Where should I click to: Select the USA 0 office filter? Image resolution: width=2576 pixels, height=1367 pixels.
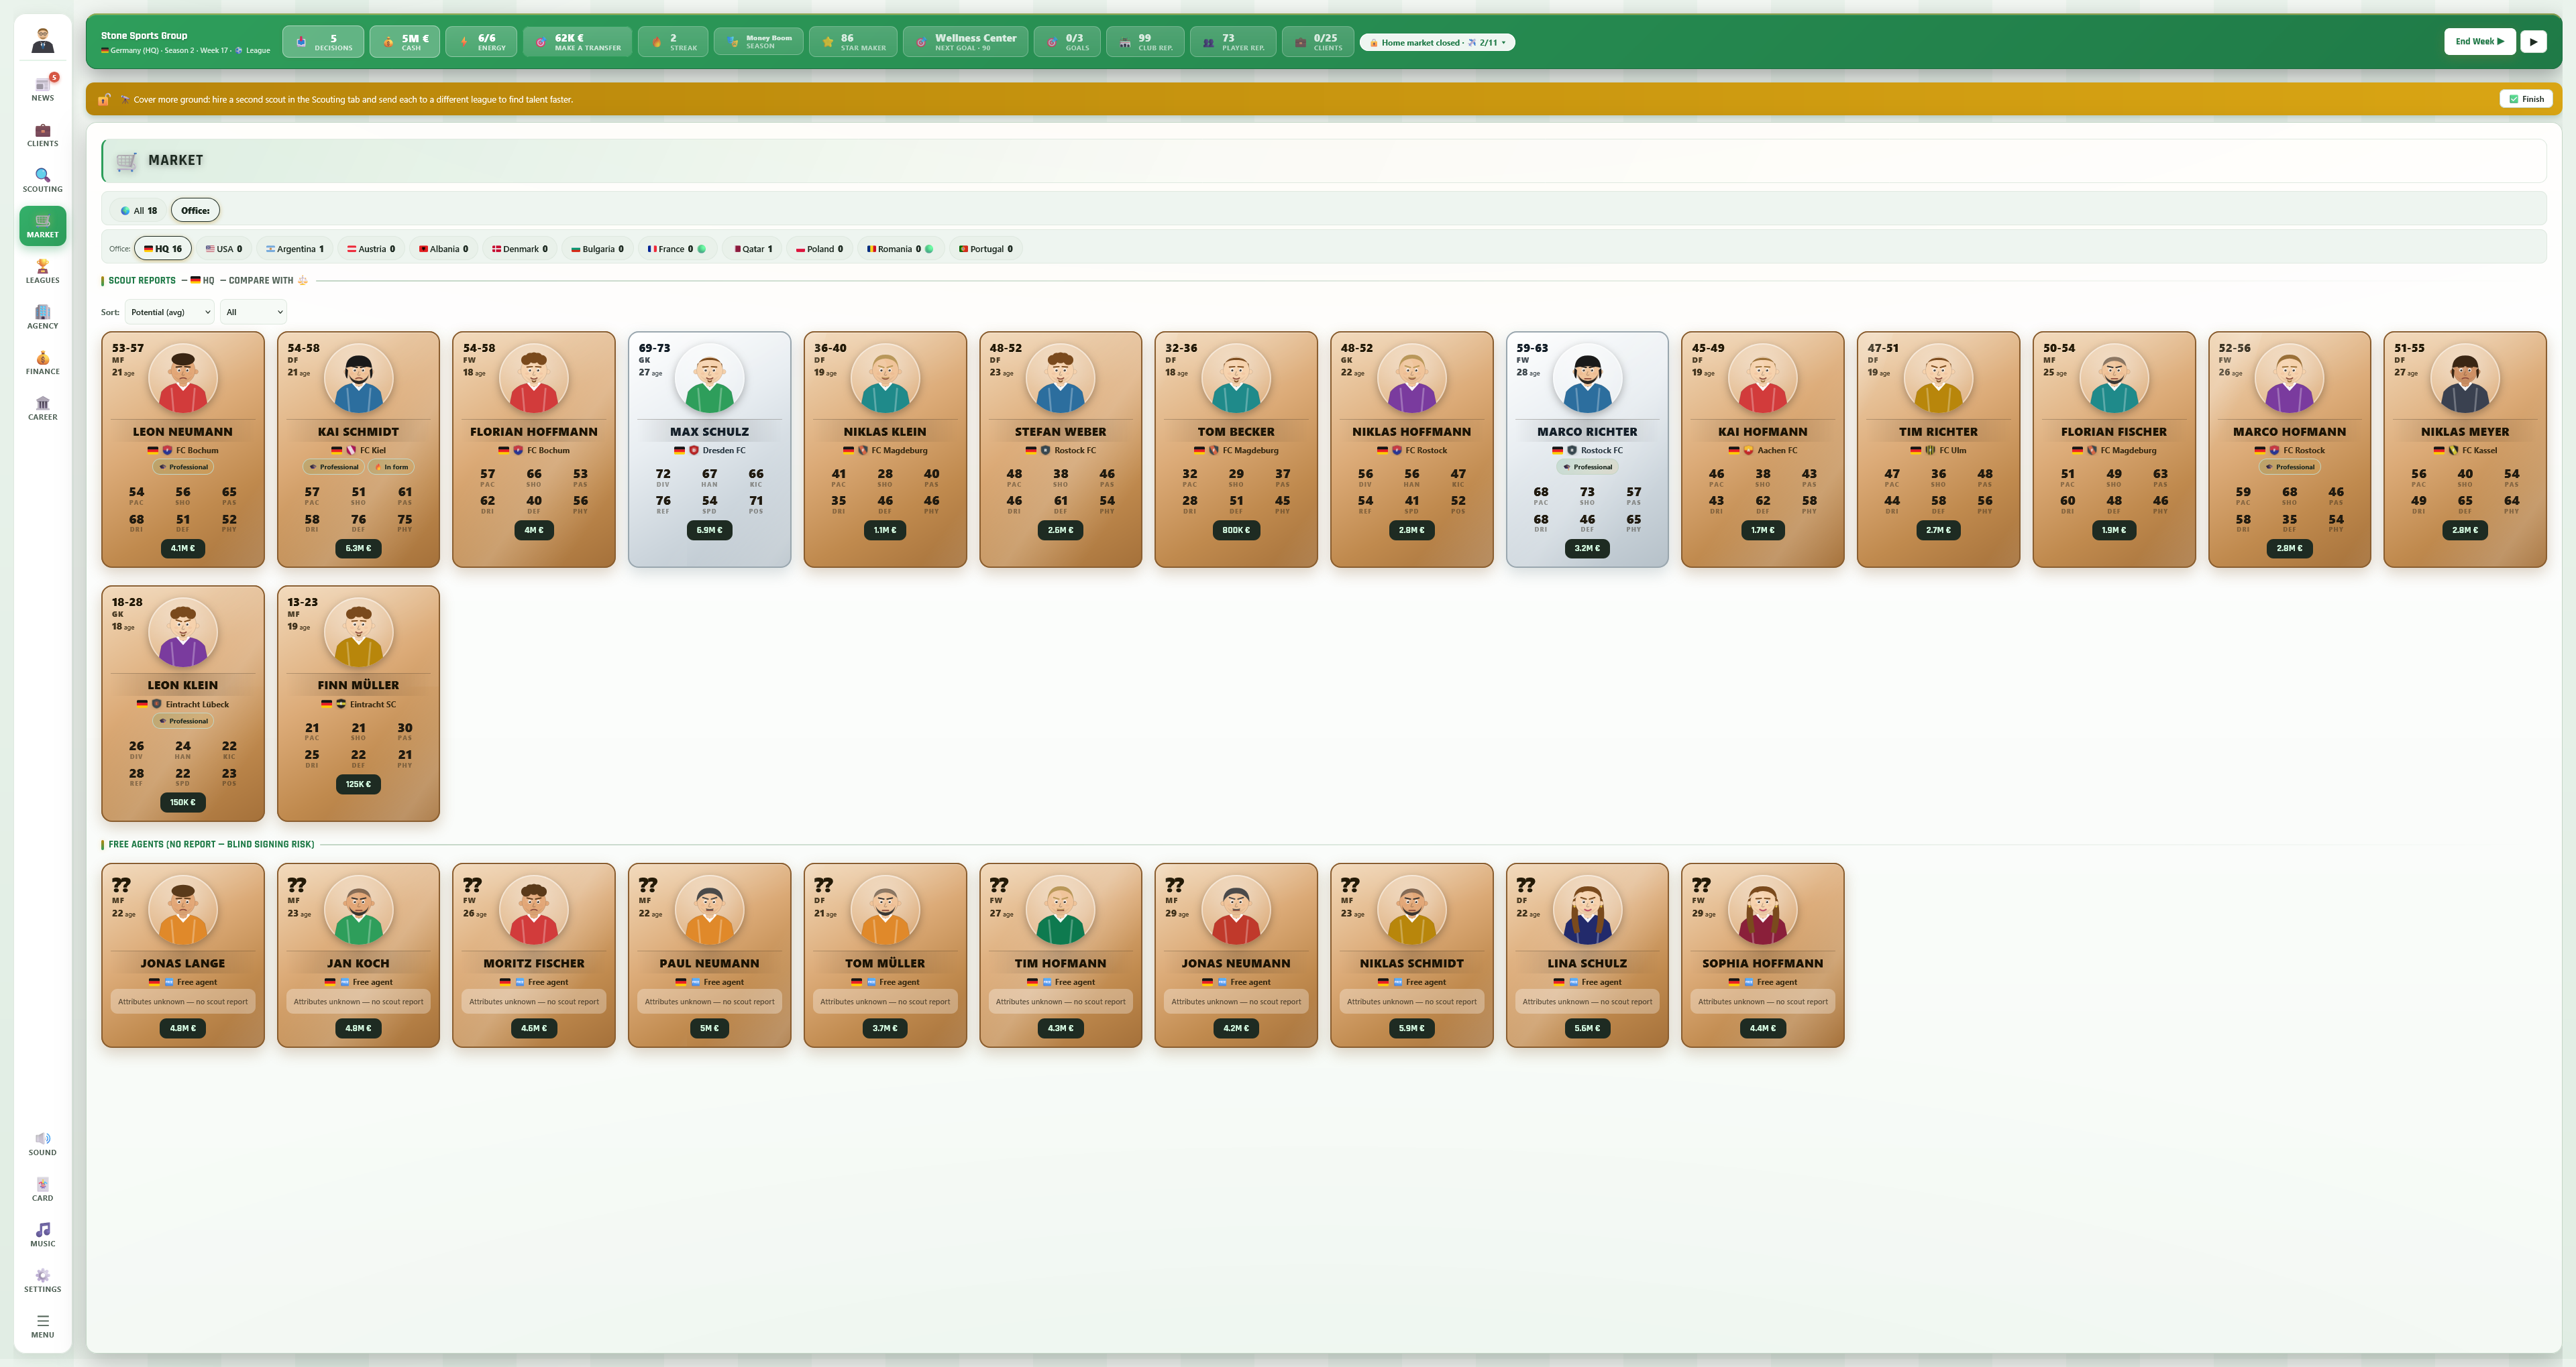(x=224, y=249)
